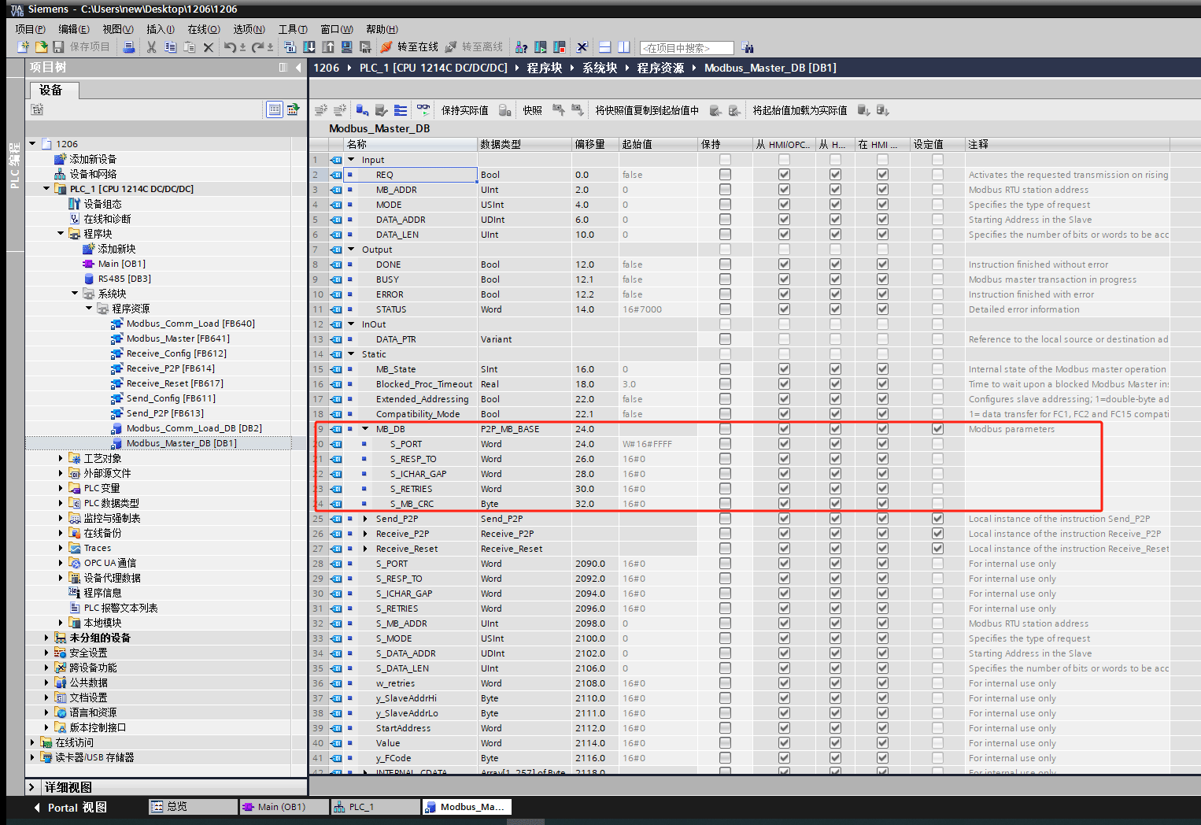Toggle setpoint checkbox for Receive_Reset row
The image size is (1201, 825).
tap(937, 549)
